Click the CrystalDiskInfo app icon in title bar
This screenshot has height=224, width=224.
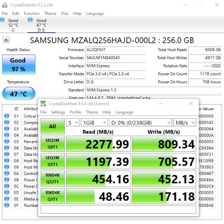pyautogui.click(x=4, y=5)
